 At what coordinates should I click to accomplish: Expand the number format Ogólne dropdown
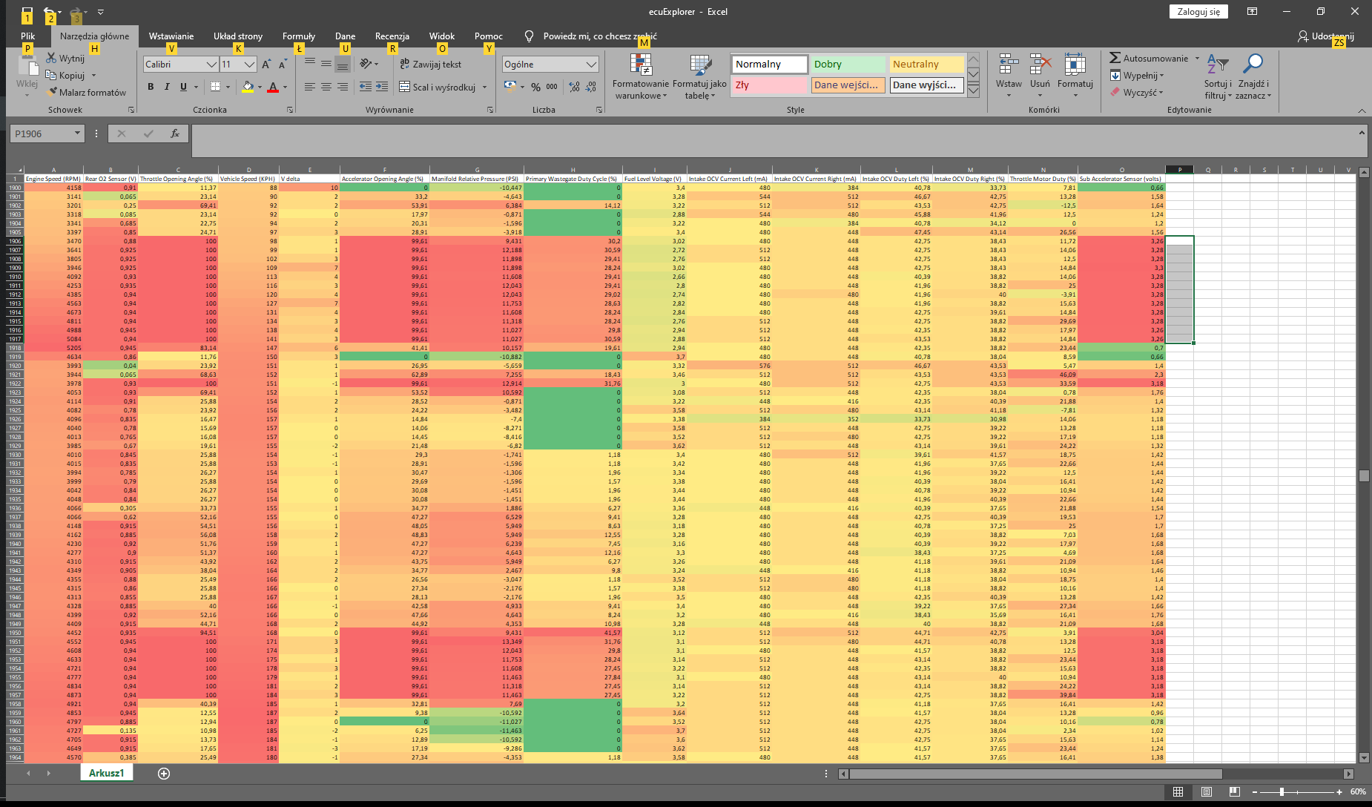click(x=591, y=65)
